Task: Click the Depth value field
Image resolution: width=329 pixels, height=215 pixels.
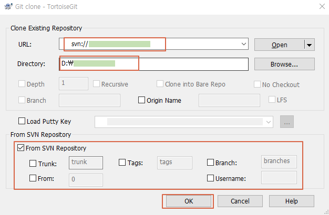Action: click(x=74, y=83)
